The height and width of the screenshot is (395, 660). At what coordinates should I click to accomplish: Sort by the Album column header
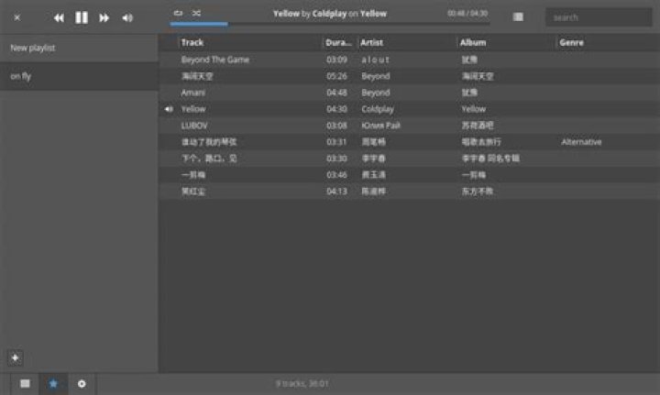coord(507,42)
